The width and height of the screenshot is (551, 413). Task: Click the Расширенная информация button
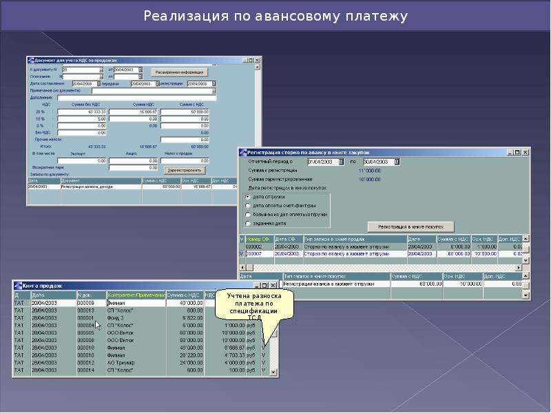180,72
